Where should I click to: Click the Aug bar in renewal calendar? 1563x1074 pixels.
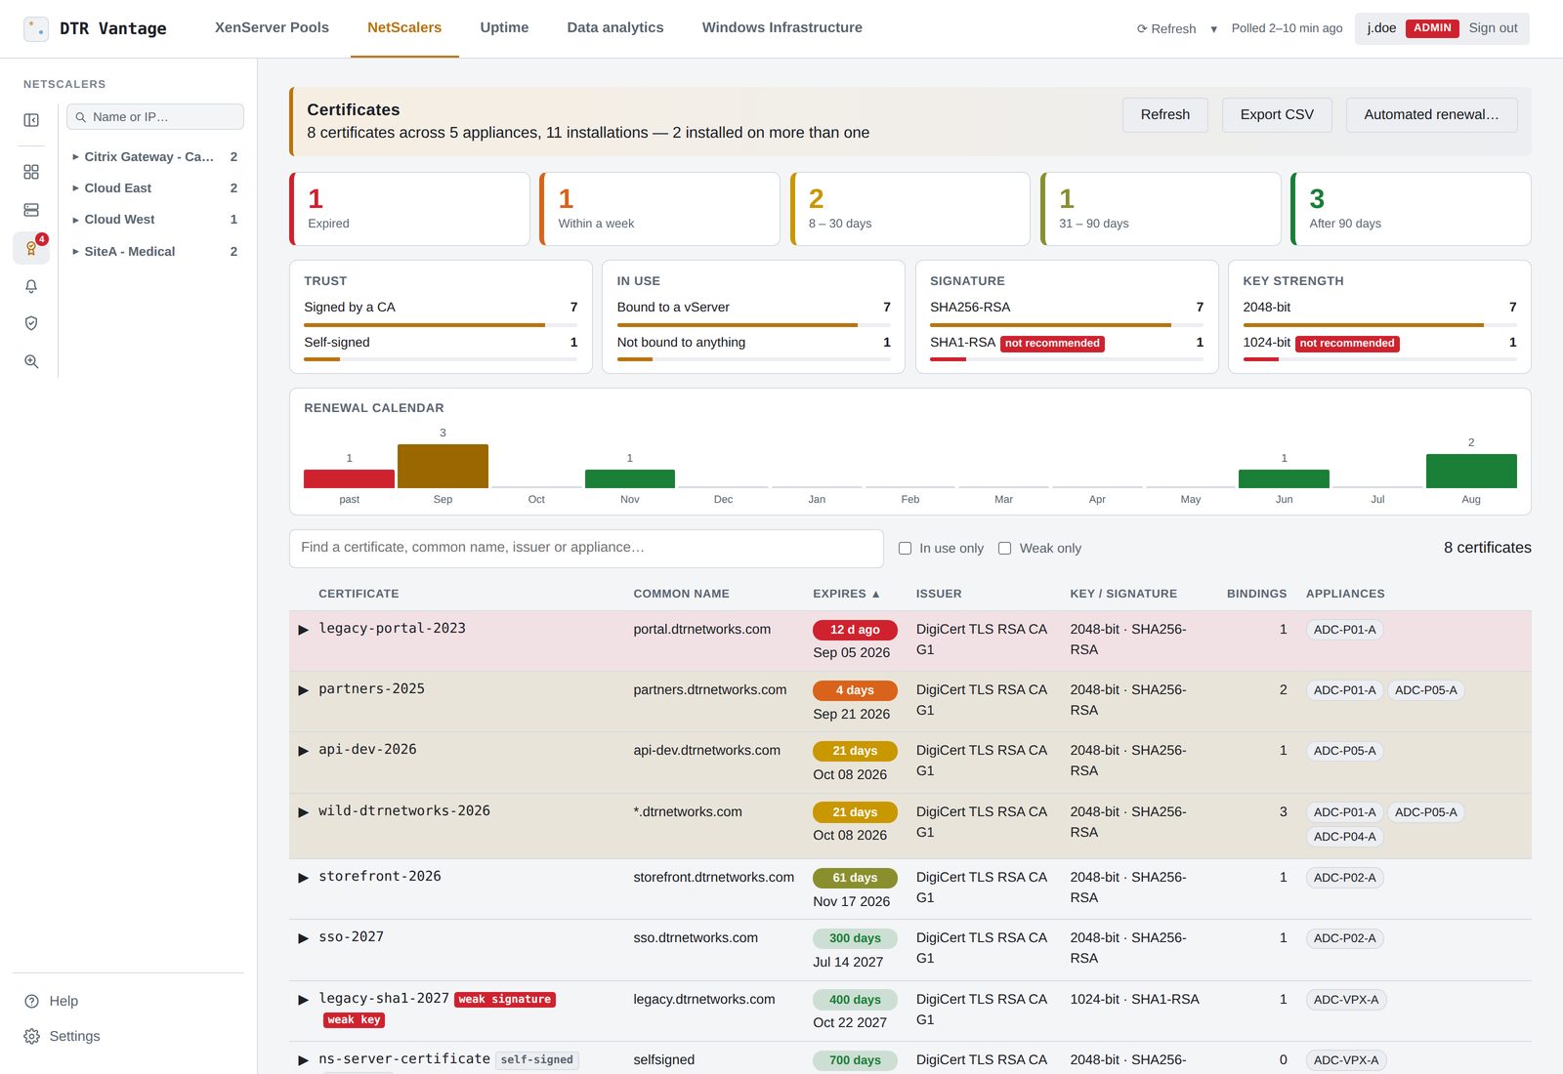click(x=1471, y=471)
